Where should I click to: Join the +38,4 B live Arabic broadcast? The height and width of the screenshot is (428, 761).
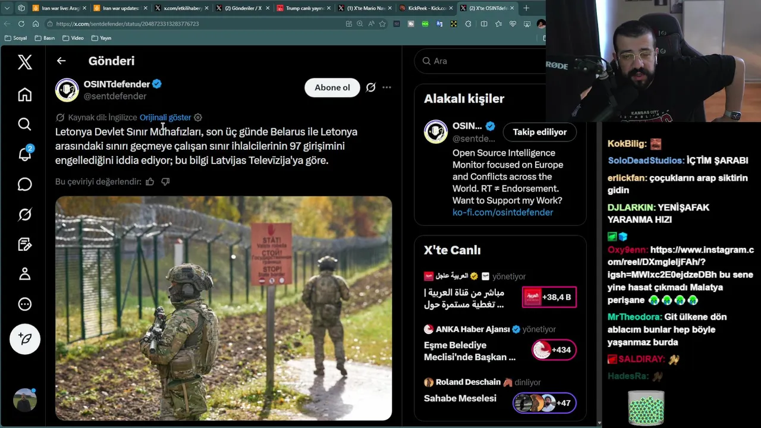pyautogui.click(x=549, y=297)
